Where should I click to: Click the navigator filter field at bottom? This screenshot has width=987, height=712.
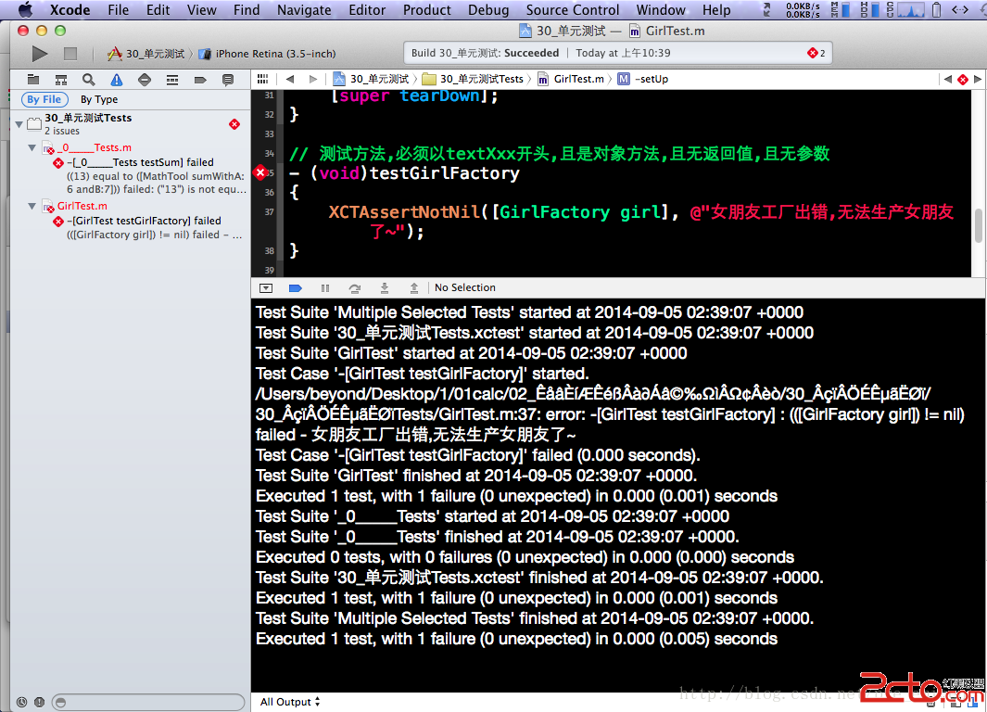[148, 702]
